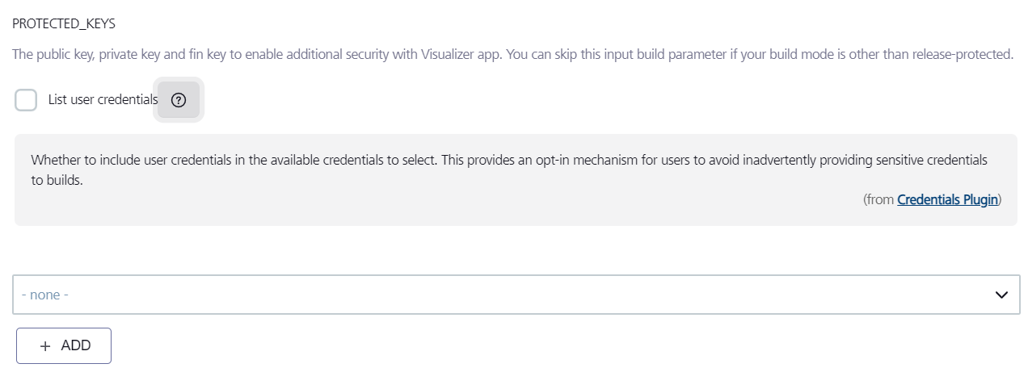Click the PROTECTED_KEYS parameter heading
The image size is (1028, 368).
click(64, 23)
